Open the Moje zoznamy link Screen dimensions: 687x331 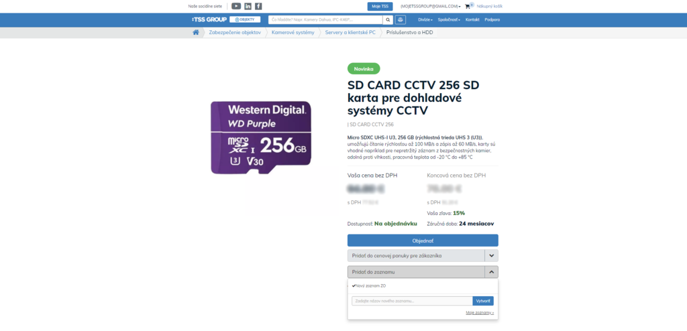480,313
